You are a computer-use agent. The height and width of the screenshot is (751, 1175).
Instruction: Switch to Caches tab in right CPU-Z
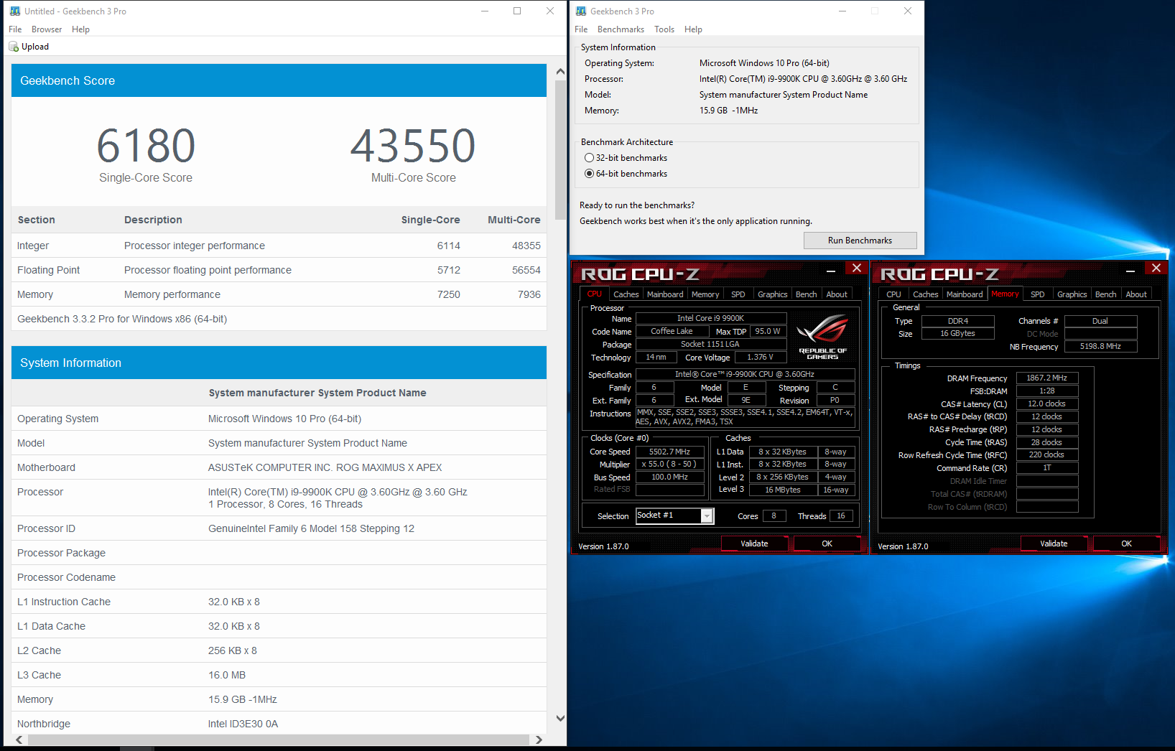(x=925, y=294)
